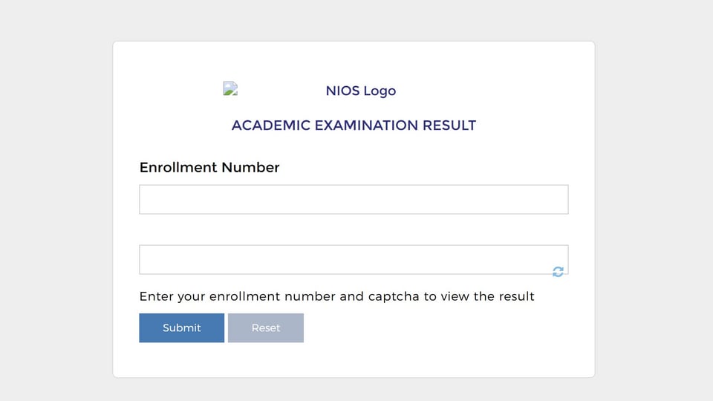Click the captcha refresh icon
The width and height of the screenshot is (713, 401).
coord(558,272)
